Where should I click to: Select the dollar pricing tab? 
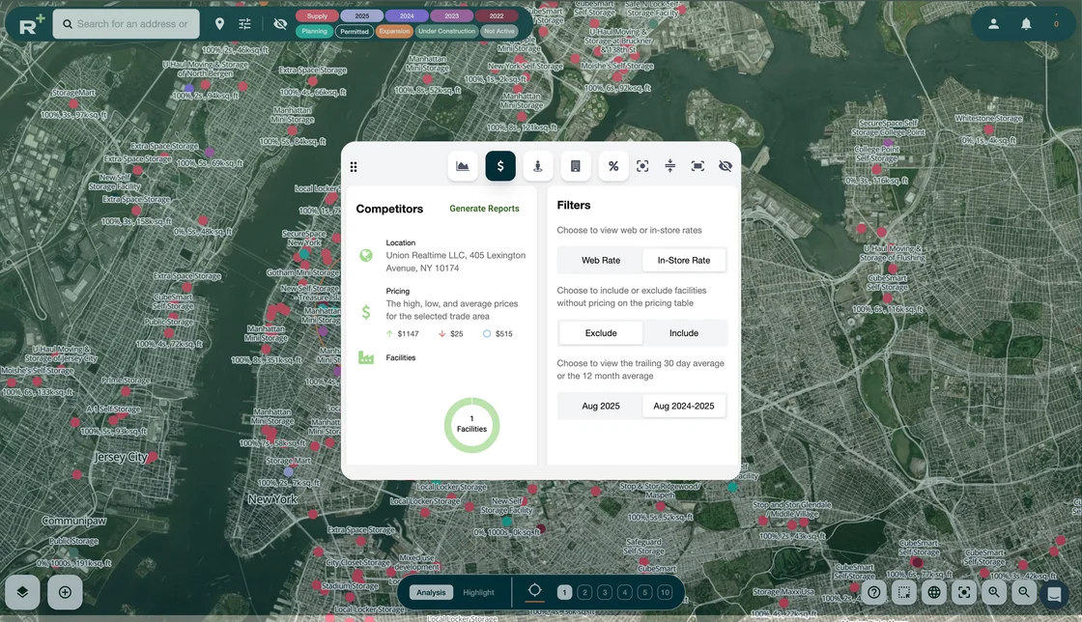pos(500,166)
